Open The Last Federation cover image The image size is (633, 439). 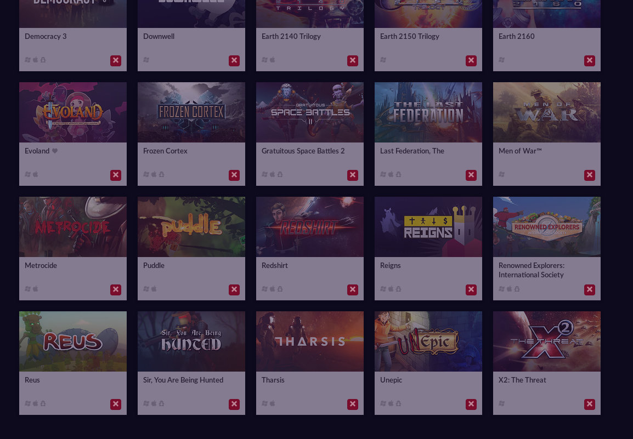click(428, 112)
